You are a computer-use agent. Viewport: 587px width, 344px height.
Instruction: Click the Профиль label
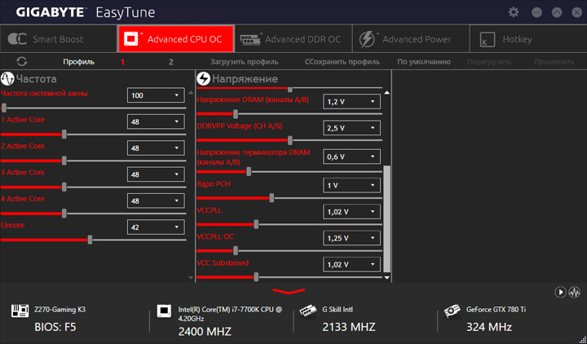78,62
